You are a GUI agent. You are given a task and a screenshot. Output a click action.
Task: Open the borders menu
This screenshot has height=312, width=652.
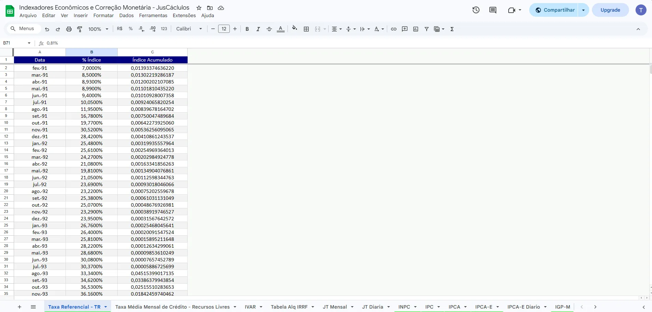[x=306, y=29]
